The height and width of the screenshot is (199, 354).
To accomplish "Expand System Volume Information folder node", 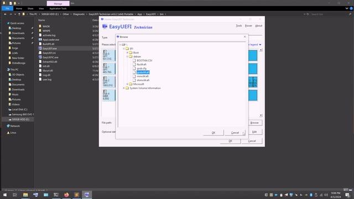I will pyautogui.click(x=124, y=88).
